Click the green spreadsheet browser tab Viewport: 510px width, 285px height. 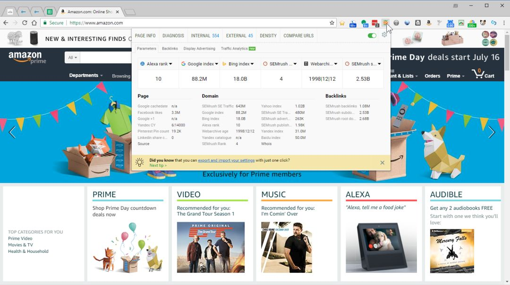click(50, 12)
